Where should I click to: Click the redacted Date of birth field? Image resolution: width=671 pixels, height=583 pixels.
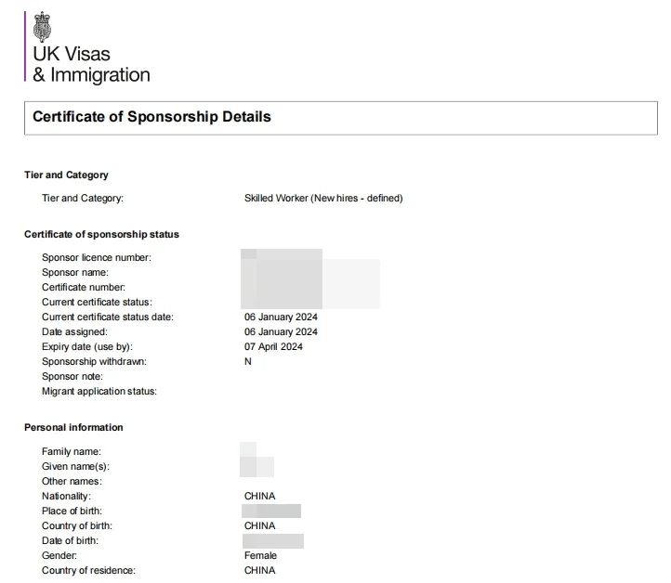pyautogui.click(x=273, y=541)
